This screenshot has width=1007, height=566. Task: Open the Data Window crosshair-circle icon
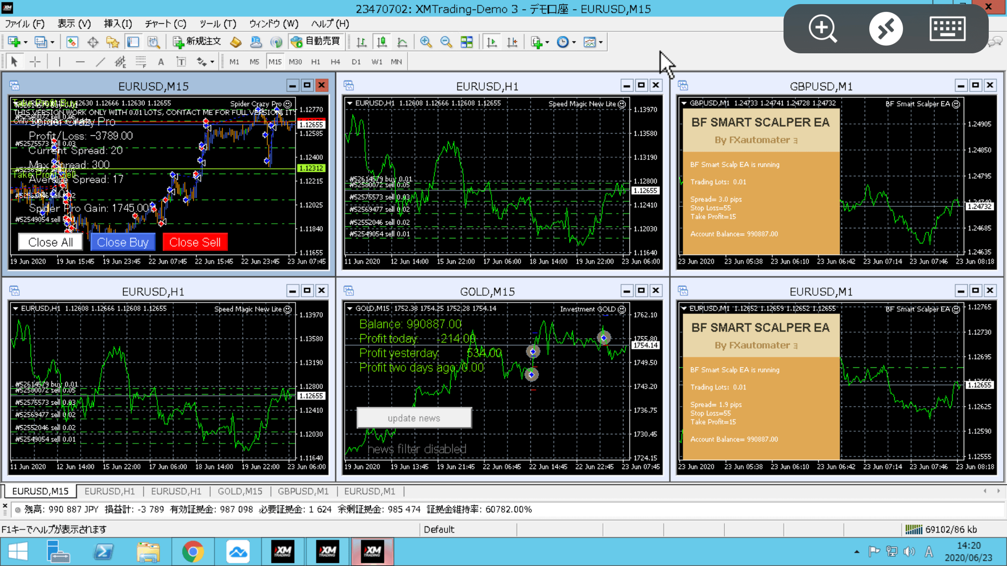(x=93, y=42)
